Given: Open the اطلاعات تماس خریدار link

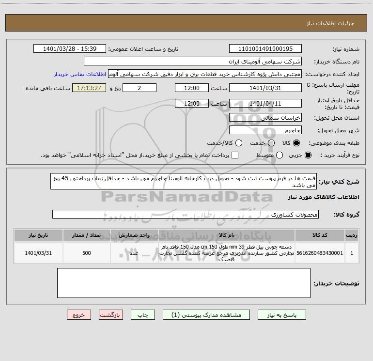Looking at the screenshot, I should (80, 74).
